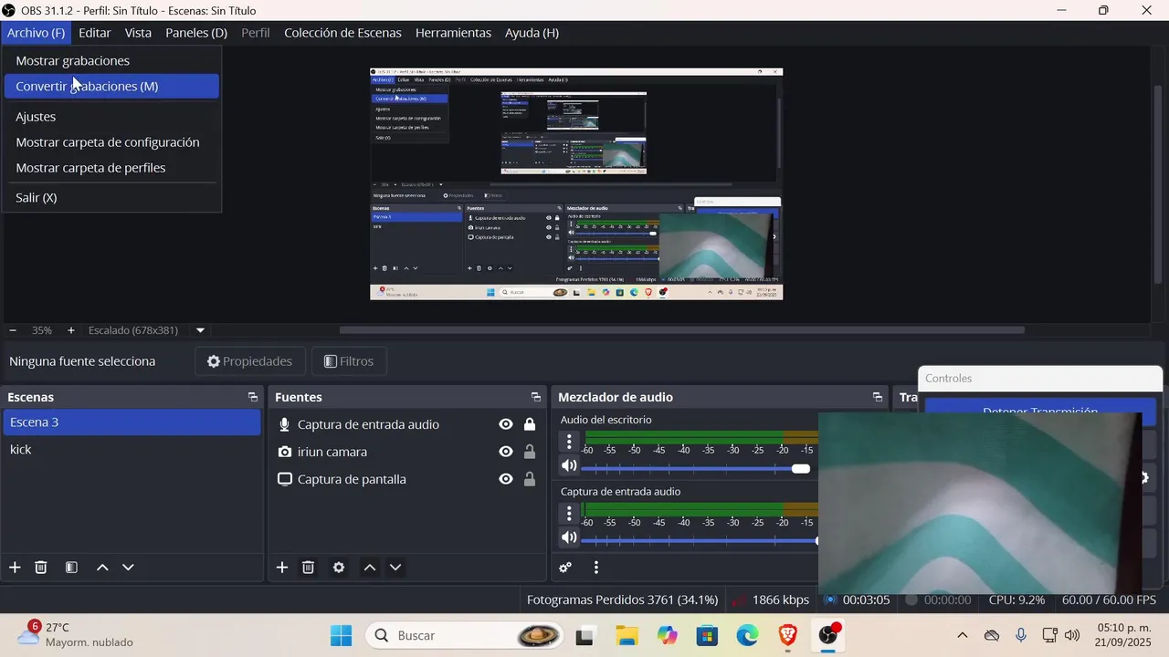1169x657 pixels.
Task: Open Captura de entrada audio mixer options dots
Action: point(569,514)
